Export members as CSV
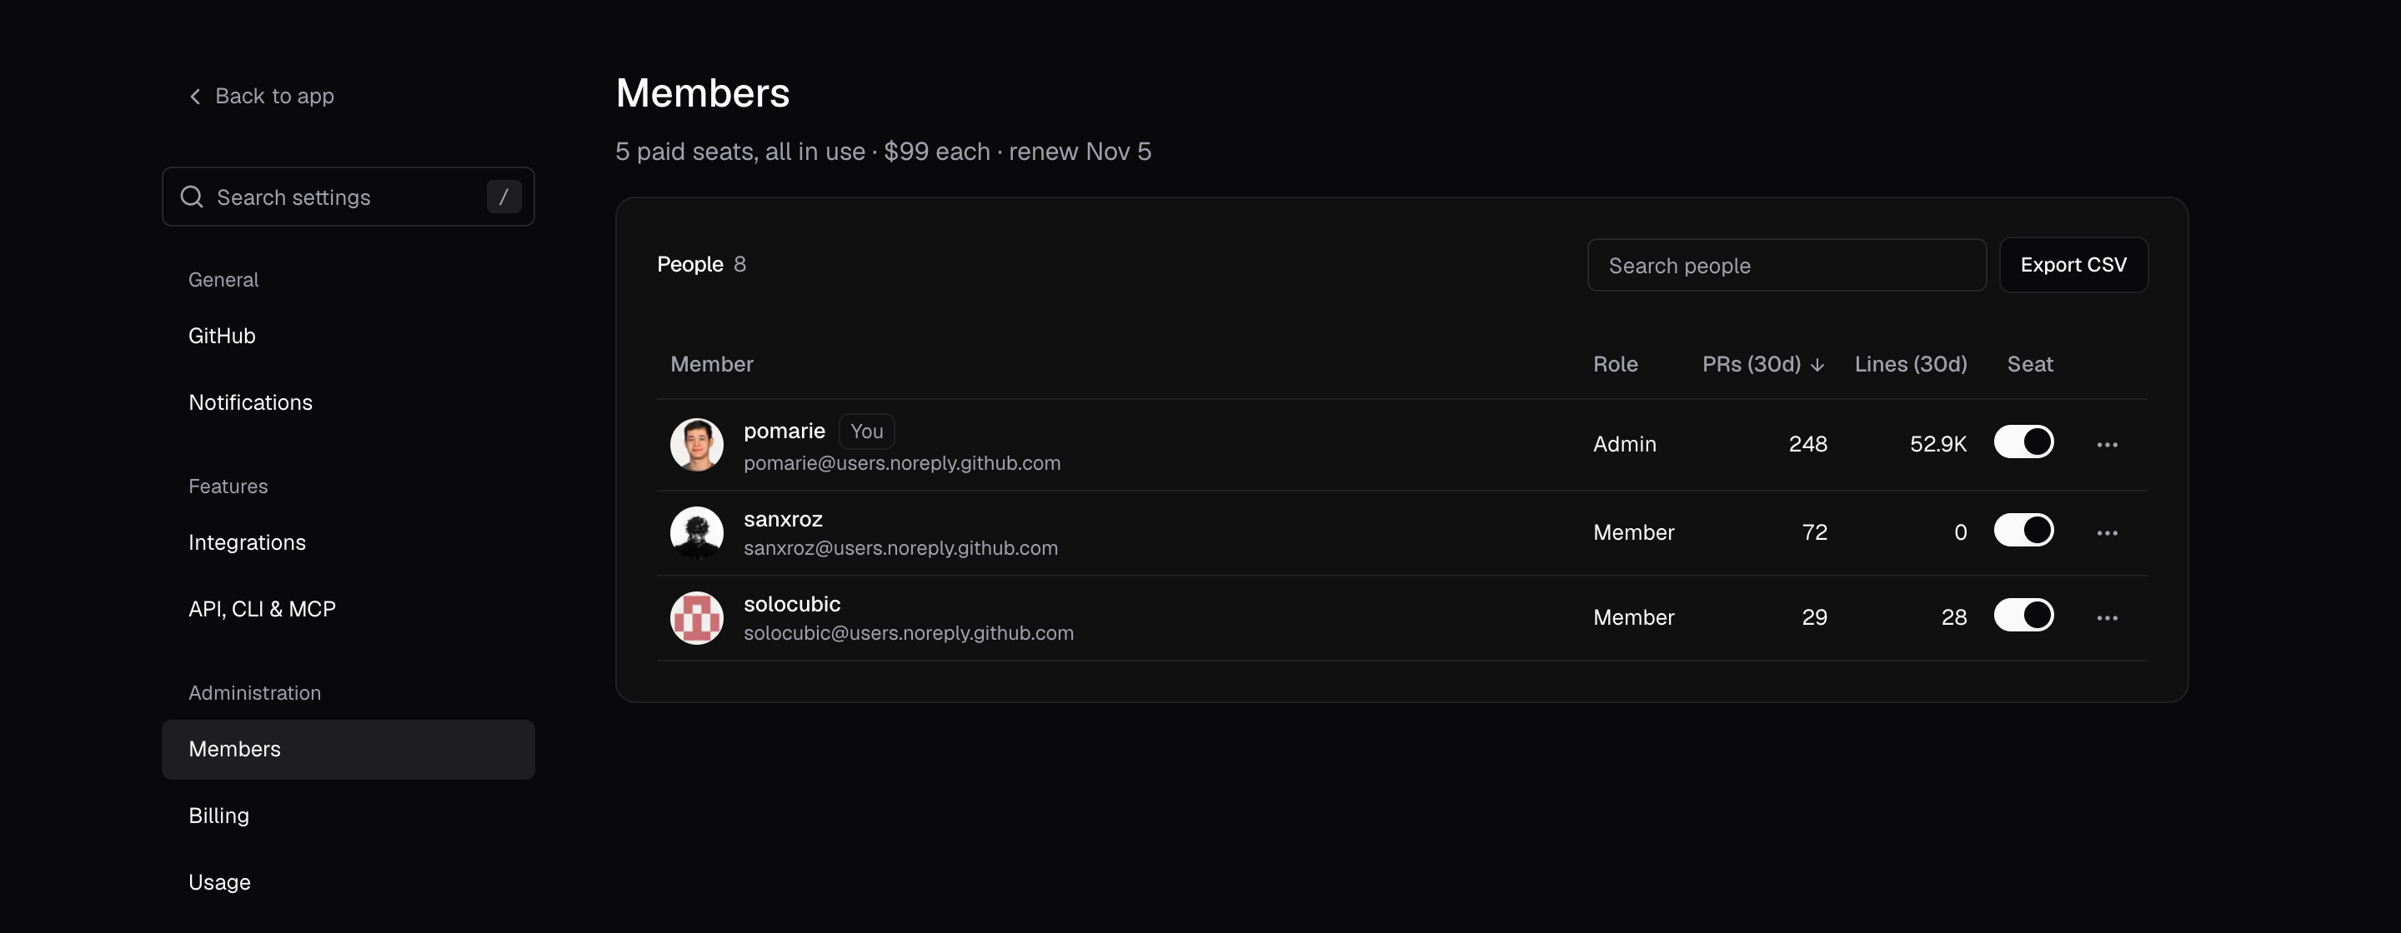The image size is (2401, 933). pyautogui.click(x=2073, y=266)
